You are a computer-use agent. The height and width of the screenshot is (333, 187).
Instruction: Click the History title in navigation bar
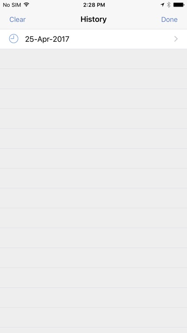(x=93, y=19)
